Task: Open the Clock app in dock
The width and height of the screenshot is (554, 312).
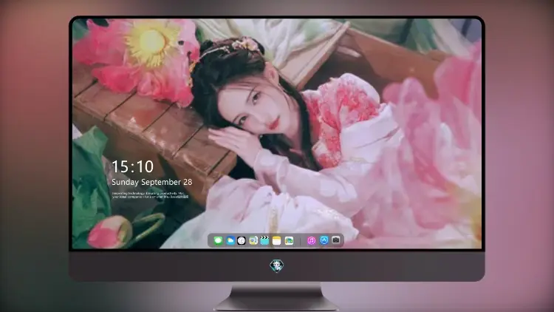Action: click(242, 240)
